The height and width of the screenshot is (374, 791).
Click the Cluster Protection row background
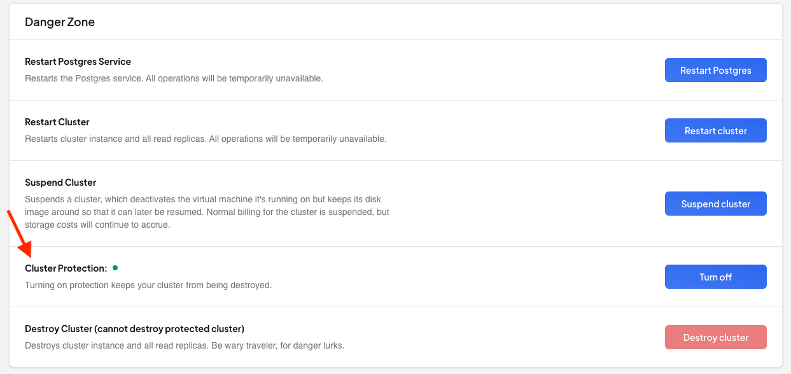tap(445, 277)
